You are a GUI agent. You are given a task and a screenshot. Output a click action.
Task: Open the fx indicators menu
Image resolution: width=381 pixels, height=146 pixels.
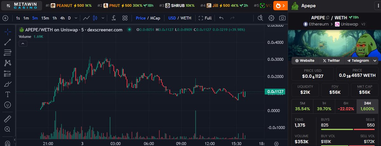coord(114,18)
